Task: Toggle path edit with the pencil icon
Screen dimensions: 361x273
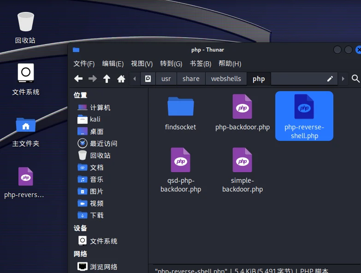Action: tap(330, 79)
